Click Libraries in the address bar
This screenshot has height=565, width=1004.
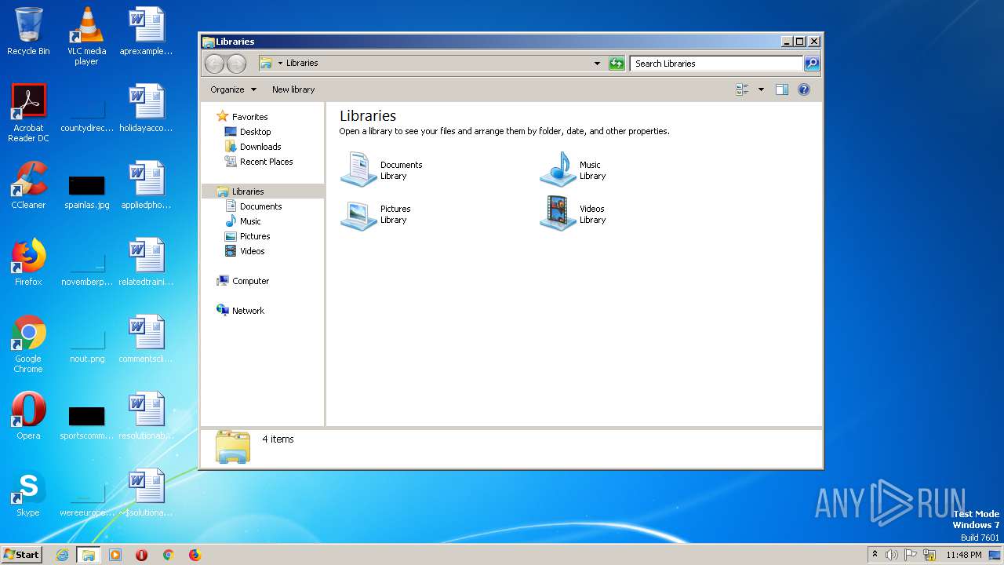click(x=302, y=64)
